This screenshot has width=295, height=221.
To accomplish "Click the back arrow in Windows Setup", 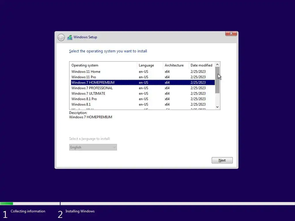I will (61, 37).
